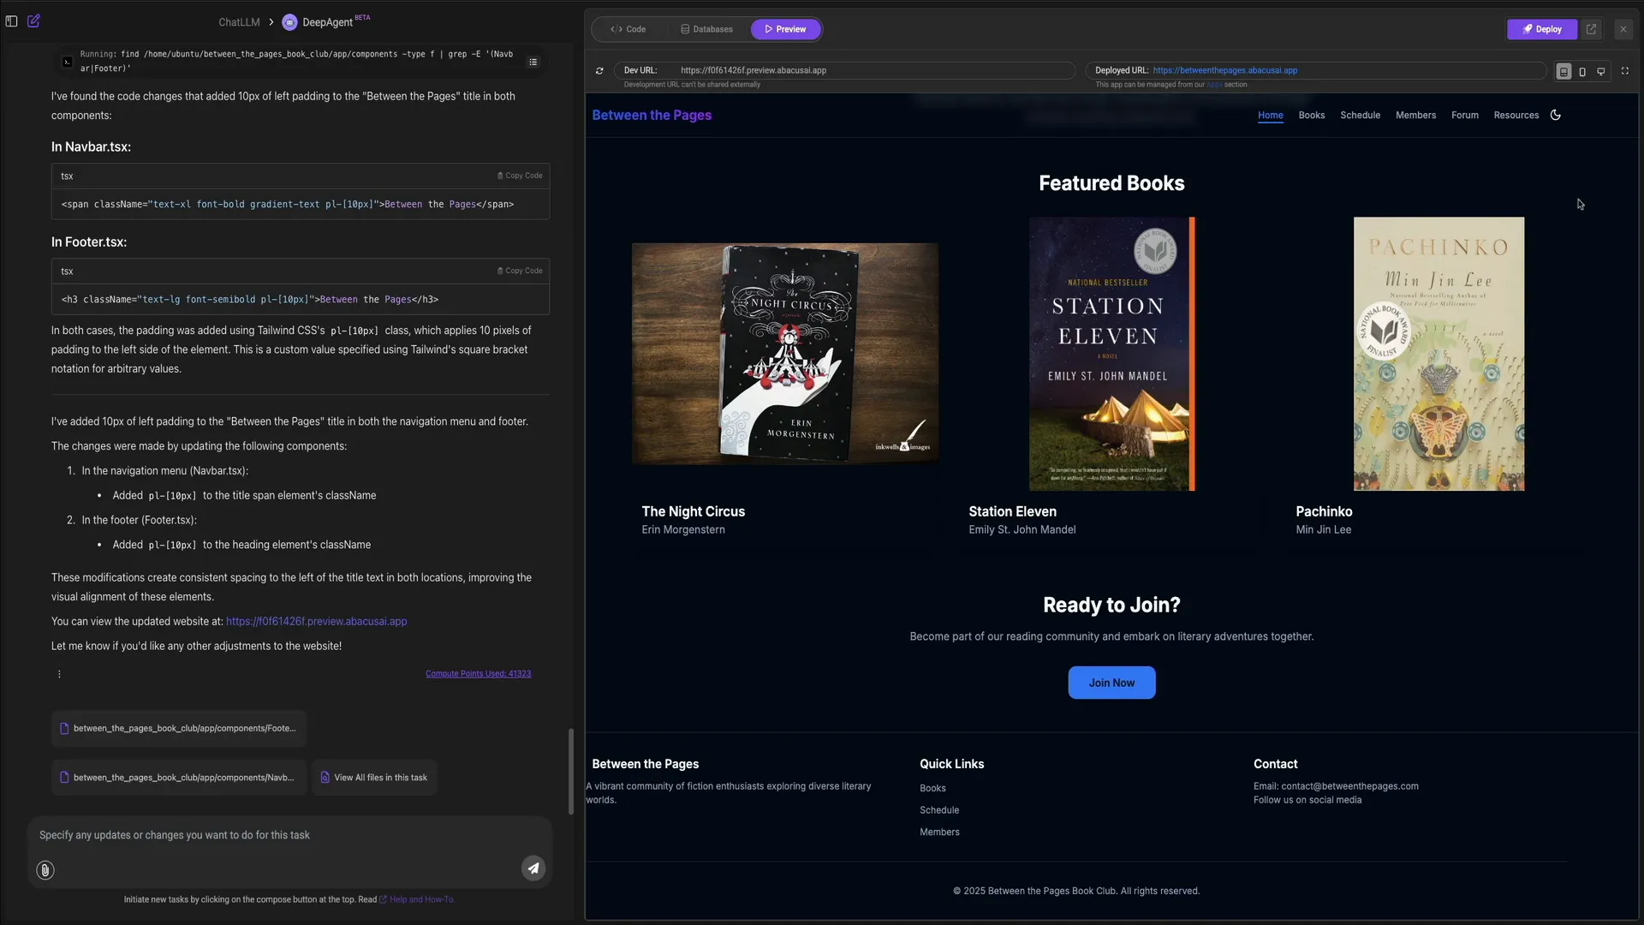View all files in this task

[x=374, y=778]
